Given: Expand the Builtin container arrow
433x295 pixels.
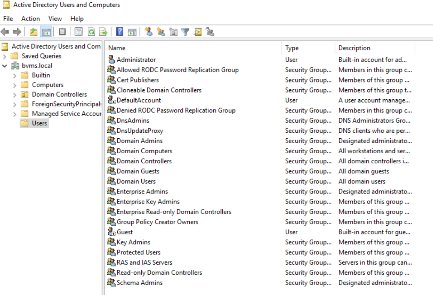Looking at the screenshot, I should [15, 76].
